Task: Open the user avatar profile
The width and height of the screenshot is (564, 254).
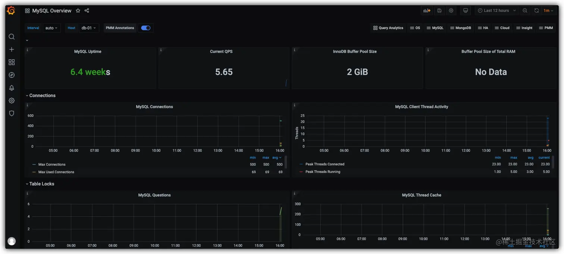Action: (x=12, y=241)
